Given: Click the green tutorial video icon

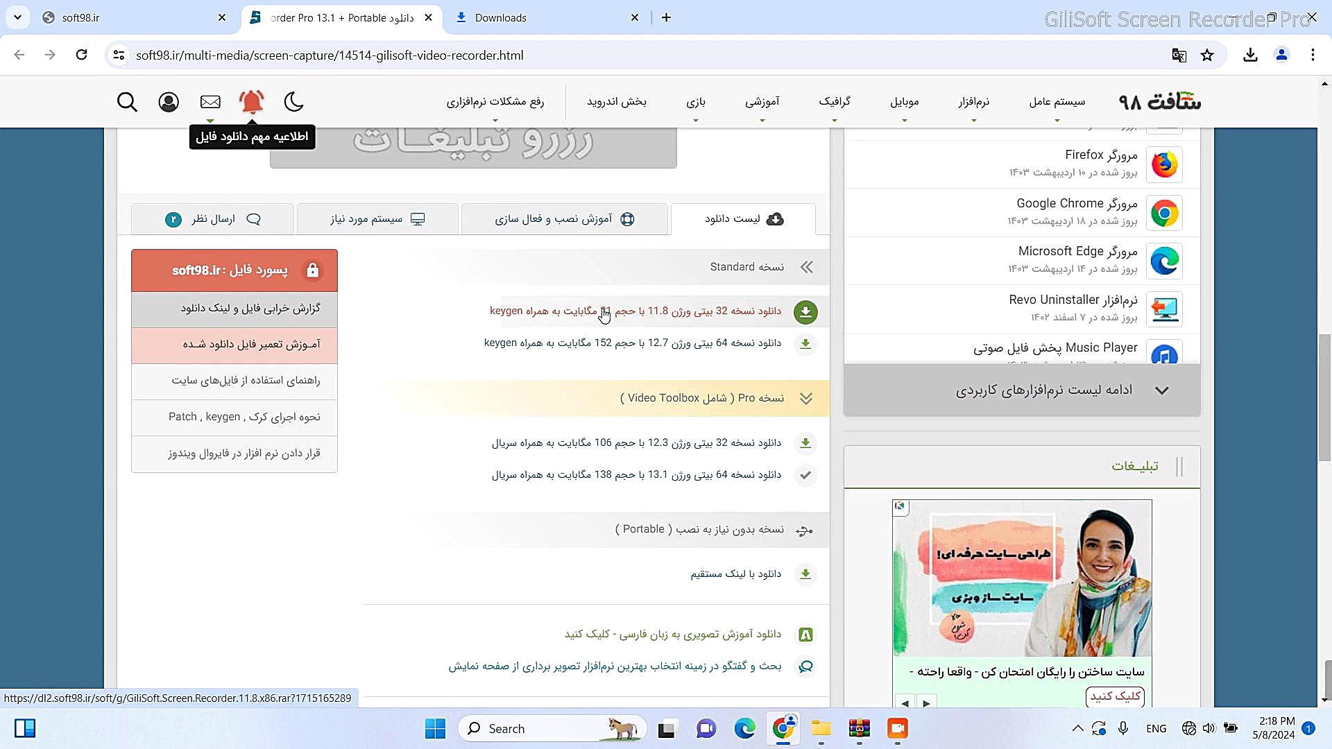Looking at the screenshot, I should click(x=805, y=635).
